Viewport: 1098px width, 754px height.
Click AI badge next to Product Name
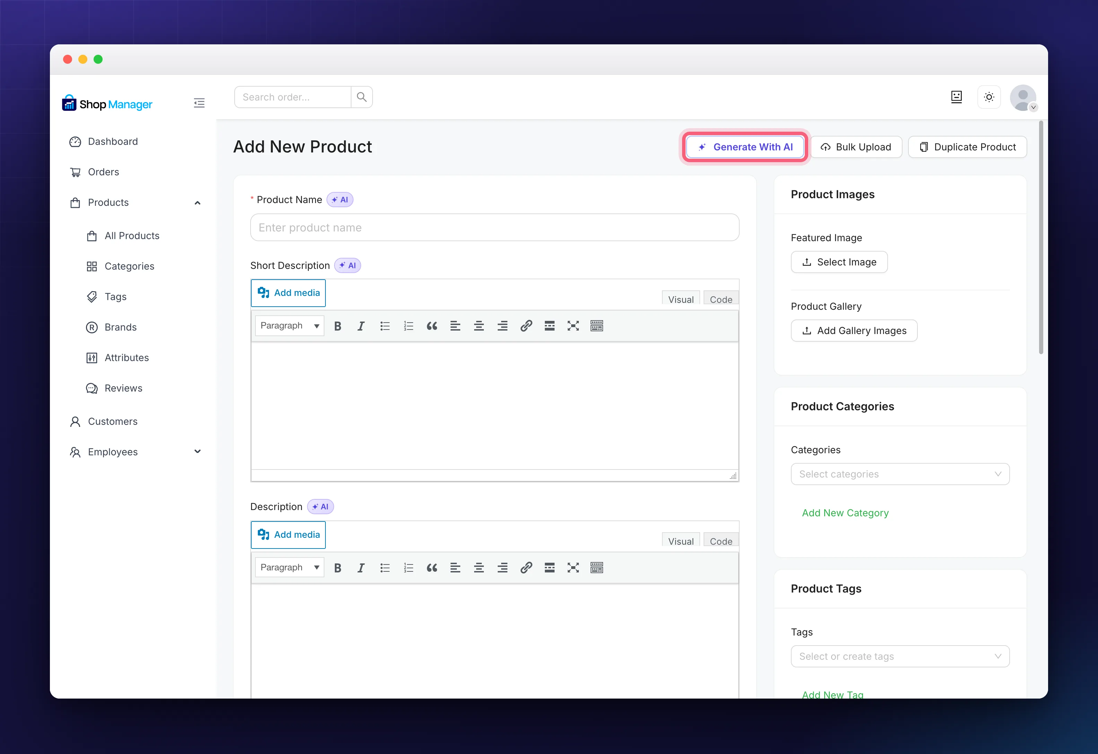click(x=340, y=200)
